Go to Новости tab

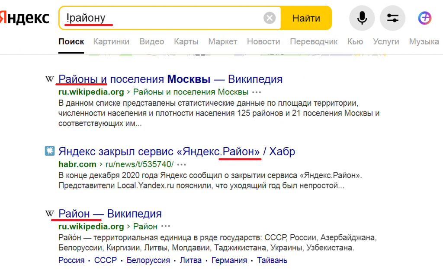[263, 42]
